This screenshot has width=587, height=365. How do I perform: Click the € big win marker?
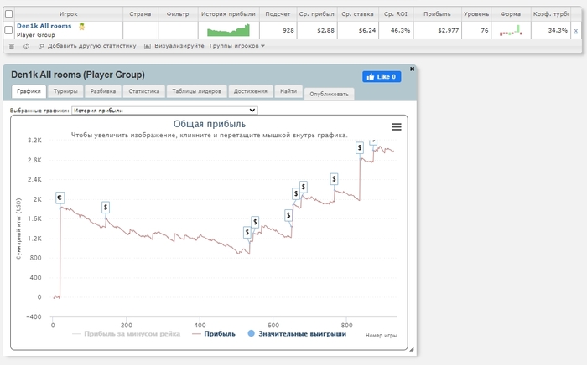60,198
